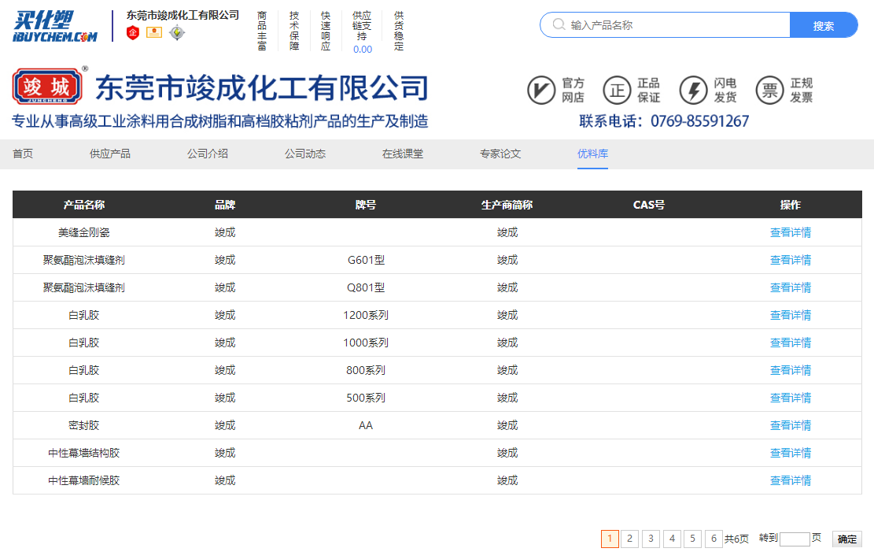Click the 产品名称 column header
Image resolution: width=874 pixels, height=552 pixels.
point(84,205)
